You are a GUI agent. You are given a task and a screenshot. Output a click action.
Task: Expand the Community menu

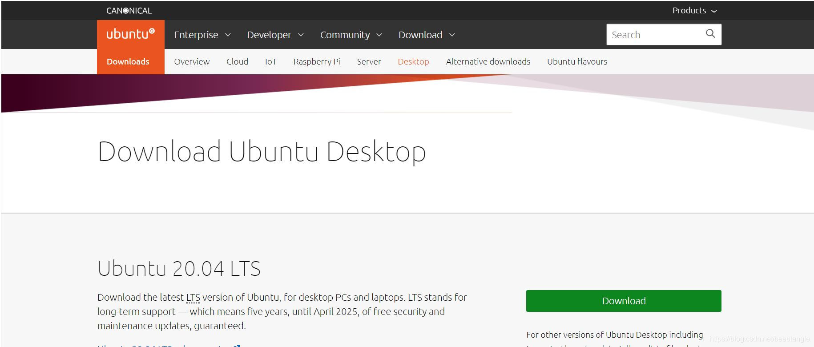pos(351,35)
